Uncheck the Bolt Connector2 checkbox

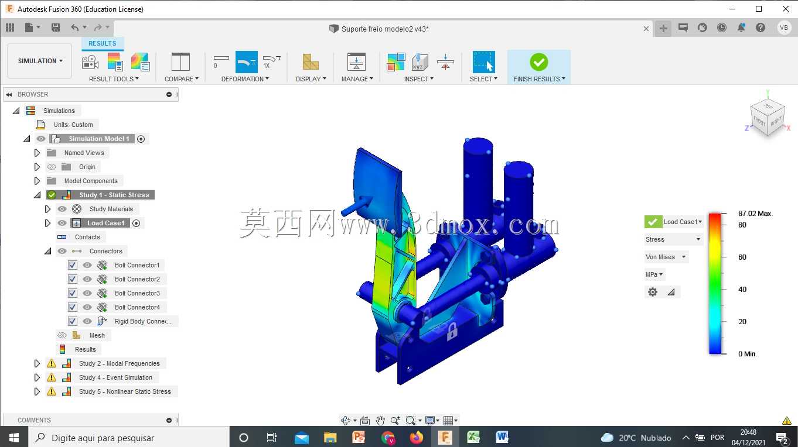click(x=73, y=279)
